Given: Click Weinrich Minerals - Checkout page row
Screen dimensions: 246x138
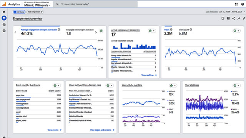Looking at the screenshot, I should (91, 112).
